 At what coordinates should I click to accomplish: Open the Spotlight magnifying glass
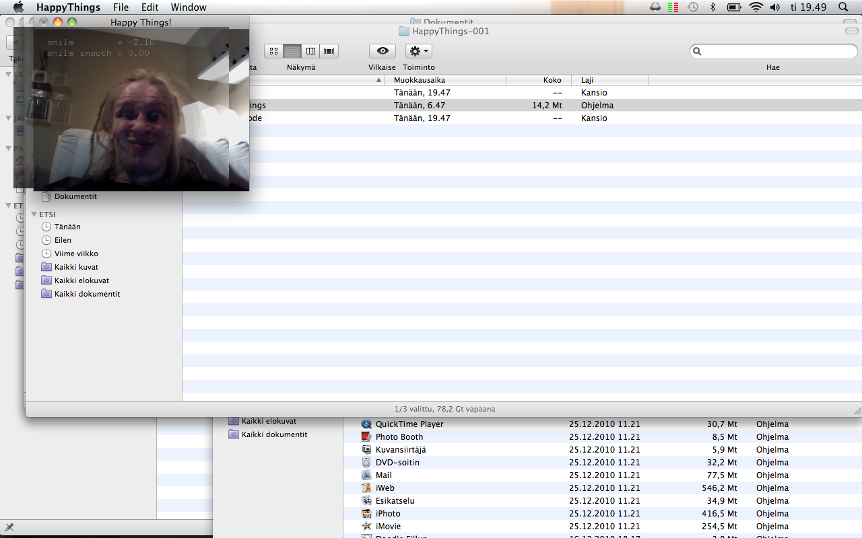[843, 7]
